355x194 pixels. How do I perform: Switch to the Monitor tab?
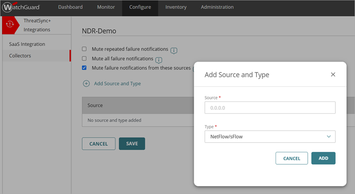[x=106, y=8]
